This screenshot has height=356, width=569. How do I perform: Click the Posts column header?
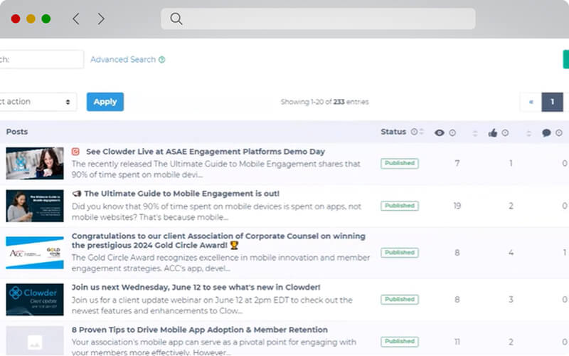(x=17, y=132)
